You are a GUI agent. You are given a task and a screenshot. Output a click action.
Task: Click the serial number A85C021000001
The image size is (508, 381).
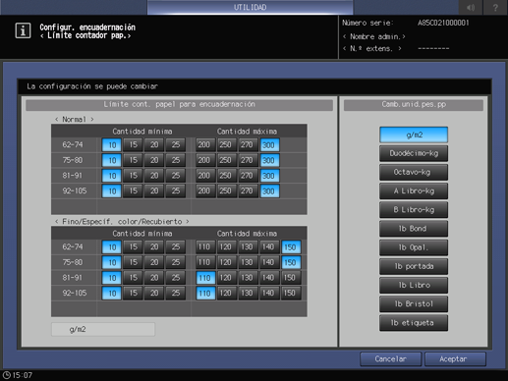(x=443, y=23)
